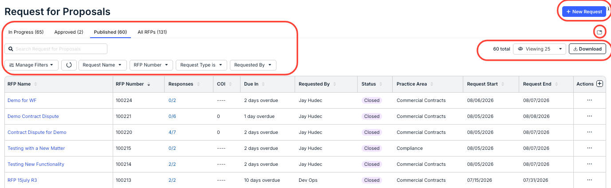
Task: Open actions menu for Demo Contract Dispute
Action: click(590, 116)
